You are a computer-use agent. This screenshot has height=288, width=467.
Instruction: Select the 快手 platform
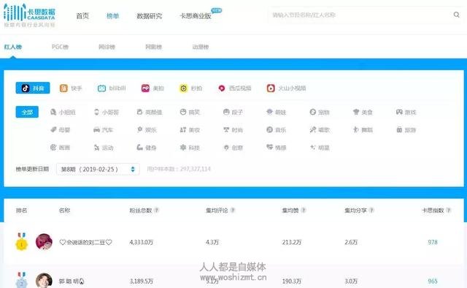click(71, 88)
